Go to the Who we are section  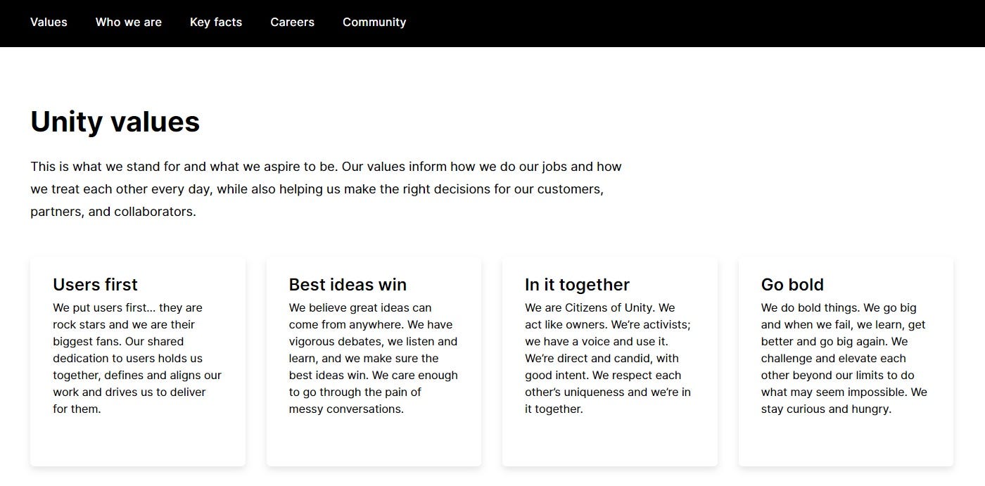click(129, 23)
